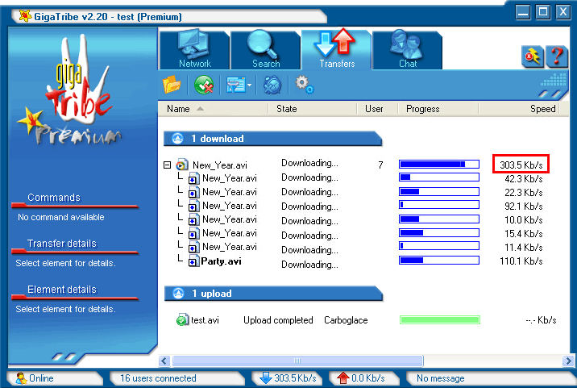Click the download speed status arrow
This screenshot has height=388, width=577.
pyautogui.click(x=266, y=378)
